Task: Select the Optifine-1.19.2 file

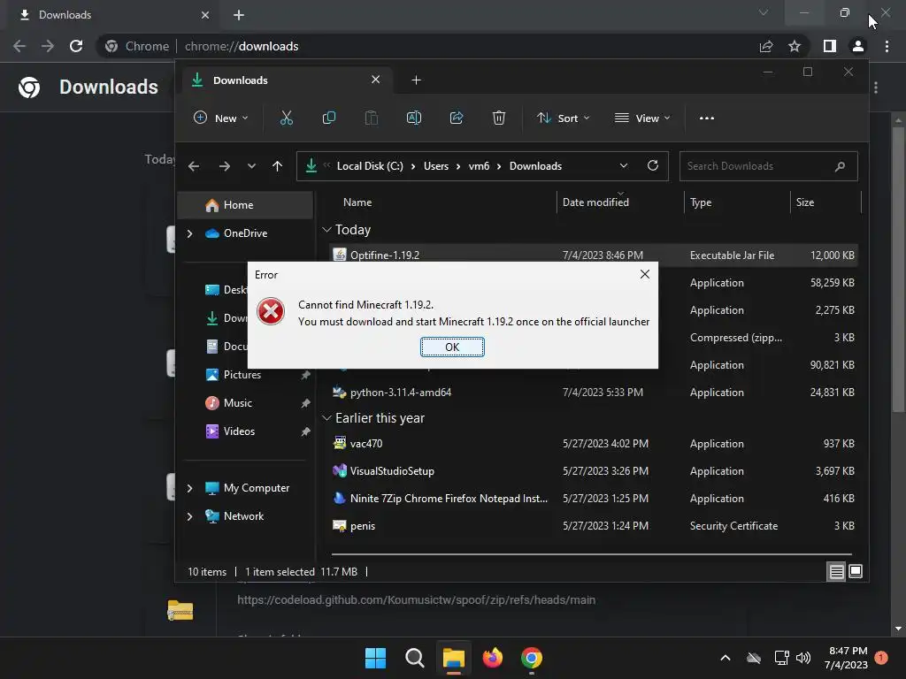Action: click(x=594, y=256)
